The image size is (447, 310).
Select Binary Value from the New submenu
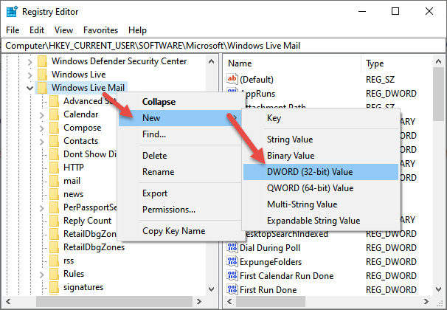pos(321,156)
